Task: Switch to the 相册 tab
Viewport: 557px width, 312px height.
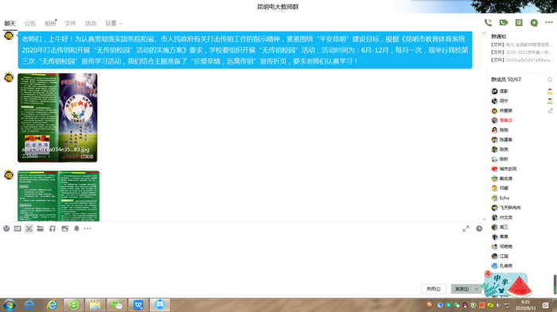Action: [x=50, y=23]
